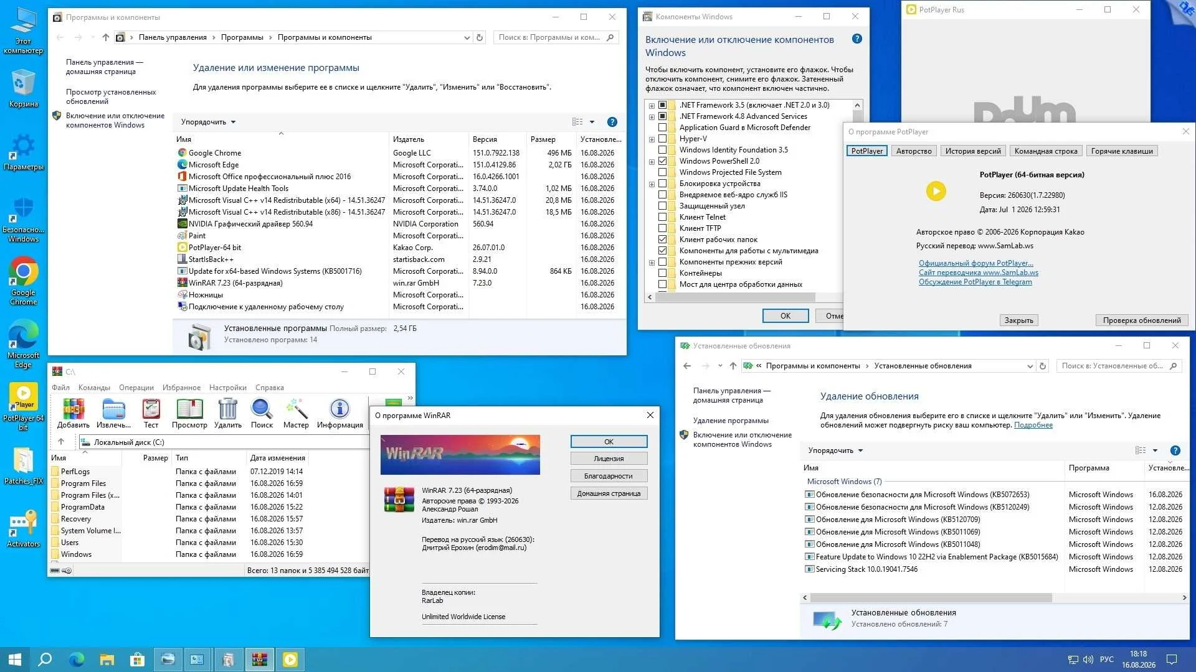Viewport: 1196px width, 672px height.
Task: Open taskbar search magnifier
Action: point(45,660)
